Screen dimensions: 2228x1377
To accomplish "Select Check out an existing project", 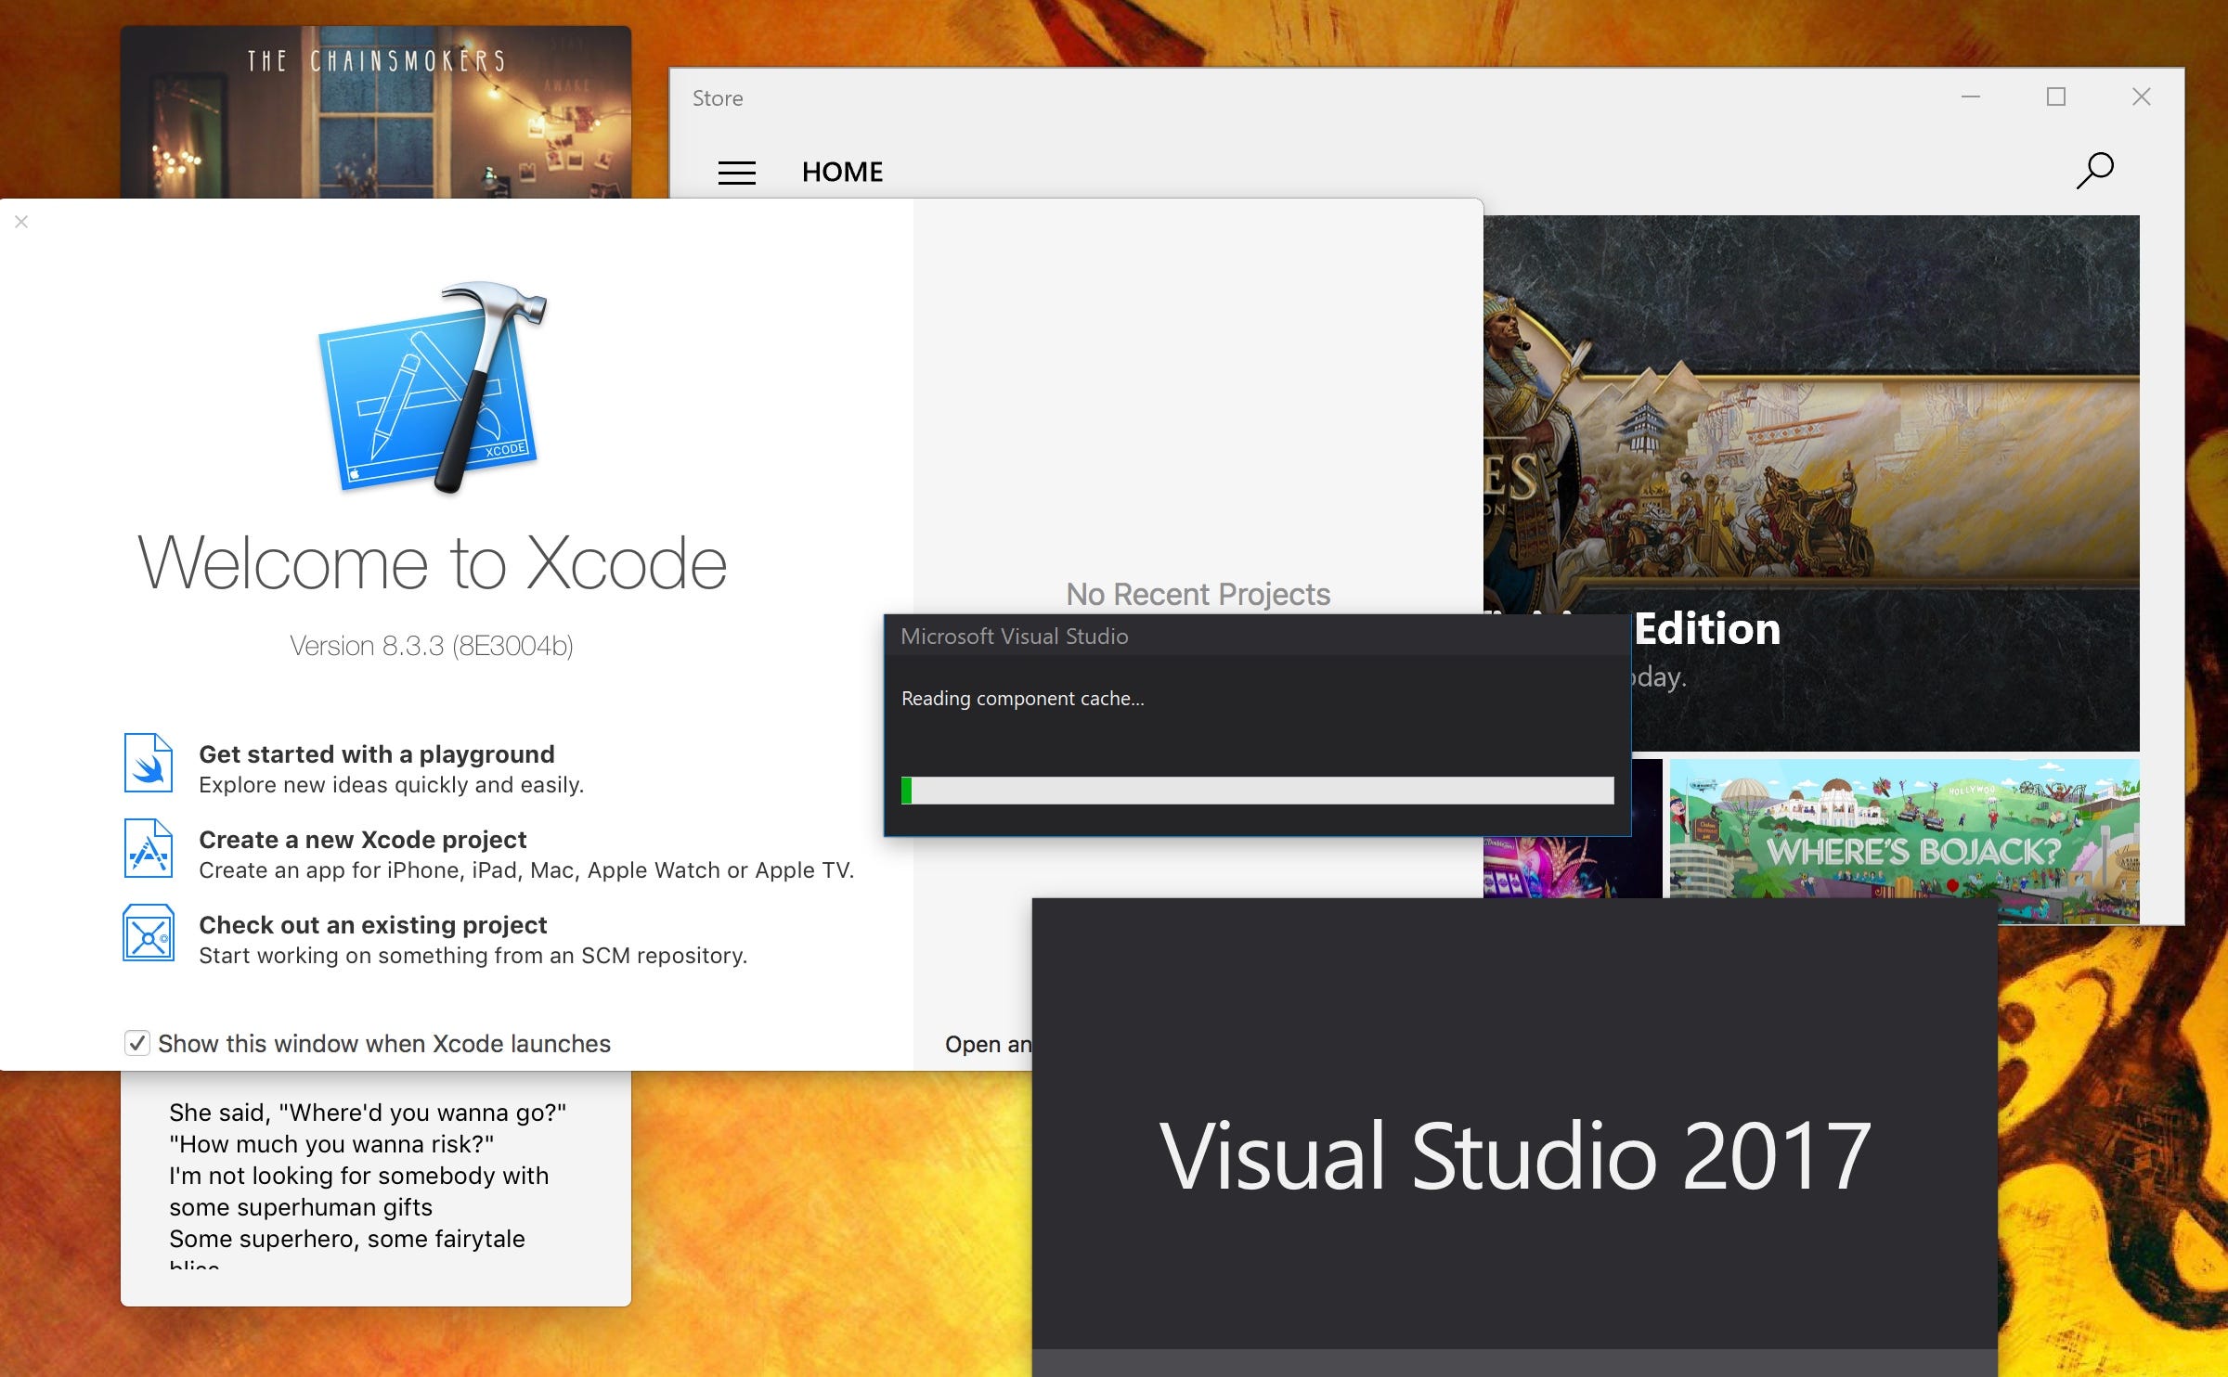I will tap(373, 925).
